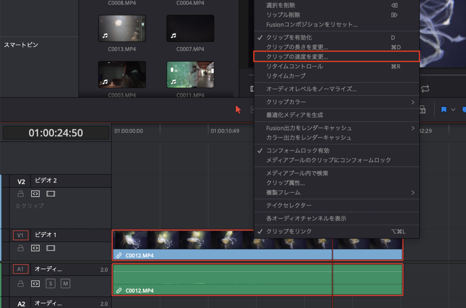Select C0011.MP4 aquarium thumbnail
The width and height of the screenshot is (466, 308).
pyautogui.click(x=190, y=75)
